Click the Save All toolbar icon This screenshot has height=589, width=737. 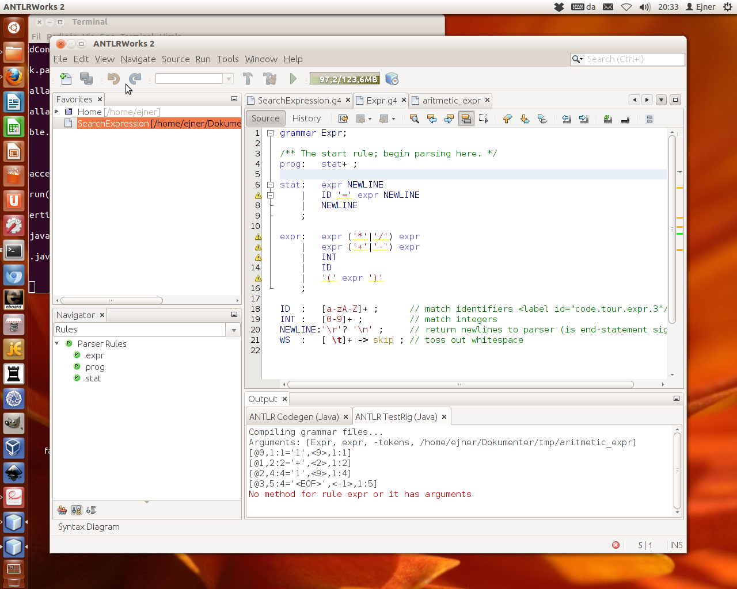[86, 79]
